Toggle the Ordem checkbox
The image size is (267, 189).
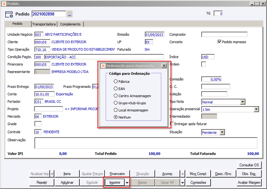point(204,64)
